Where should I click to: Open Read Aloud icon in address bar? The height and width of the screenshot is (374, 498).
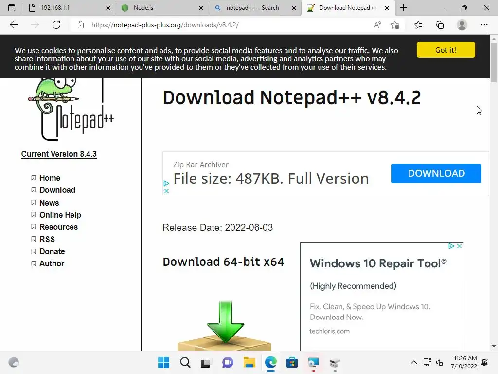click(377, 25)
